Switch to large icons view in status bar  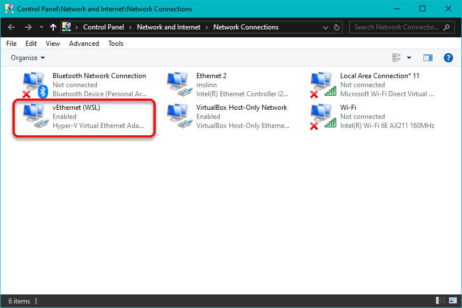452,301
